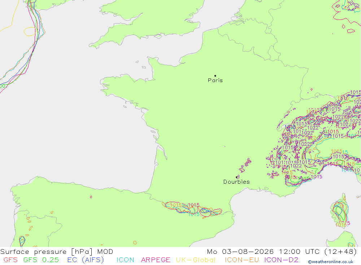Click the weatheronline.co.uk copyright text
Image resolution: width=361 pixels, height=265 pixels.
331,262
